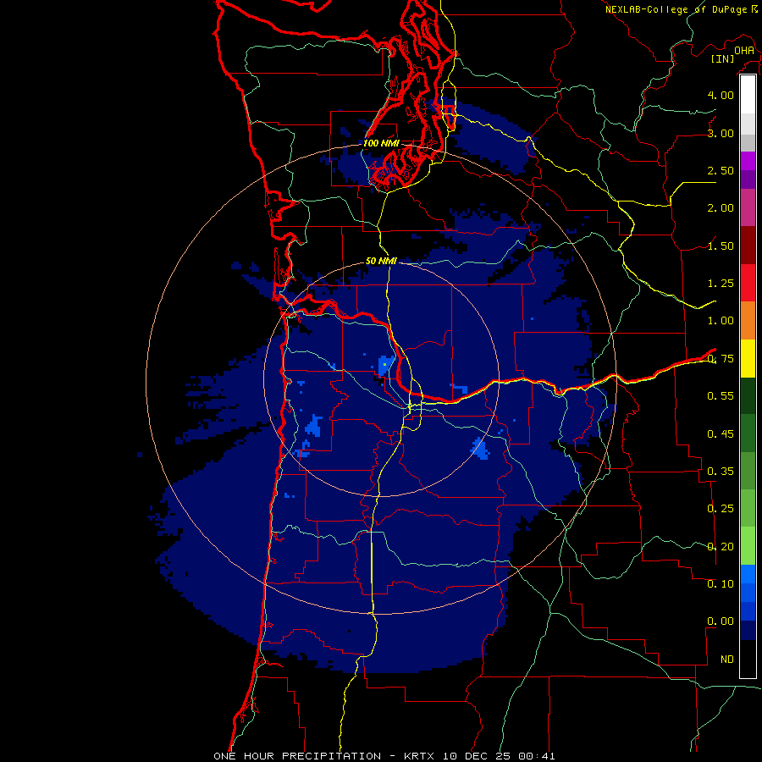
Task: Click the 1.25 legend value
Action: 721,284
